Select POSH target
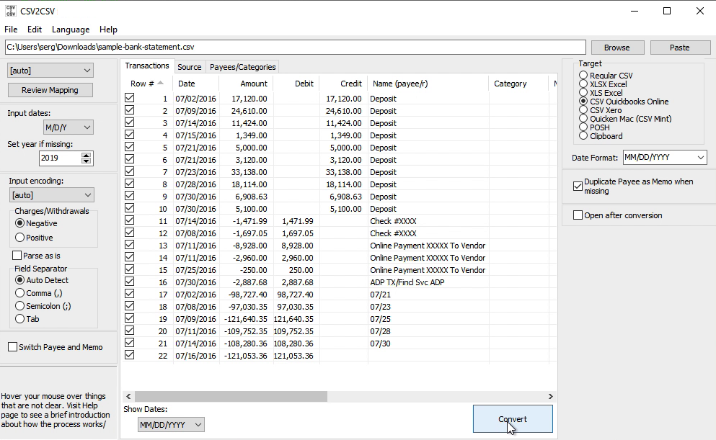Screen dimensions: 716x440 pos(583,127)
